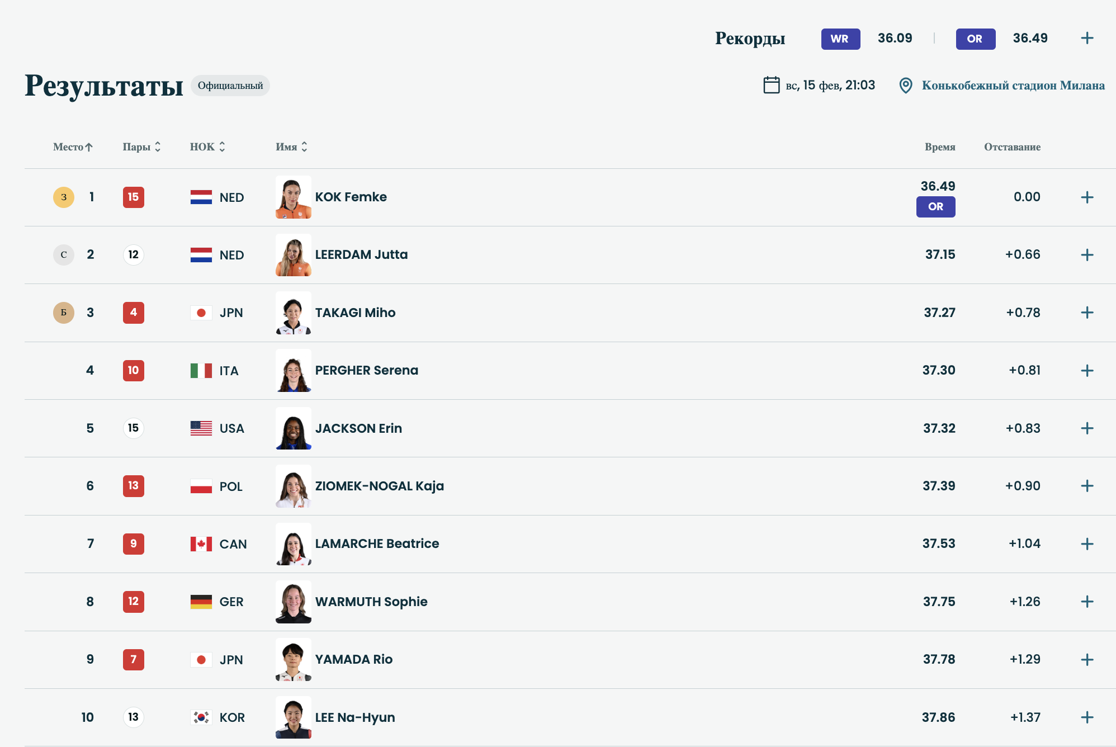Click the OR record badge in header
Screen dimensions: 1116x747
point(975,39)
